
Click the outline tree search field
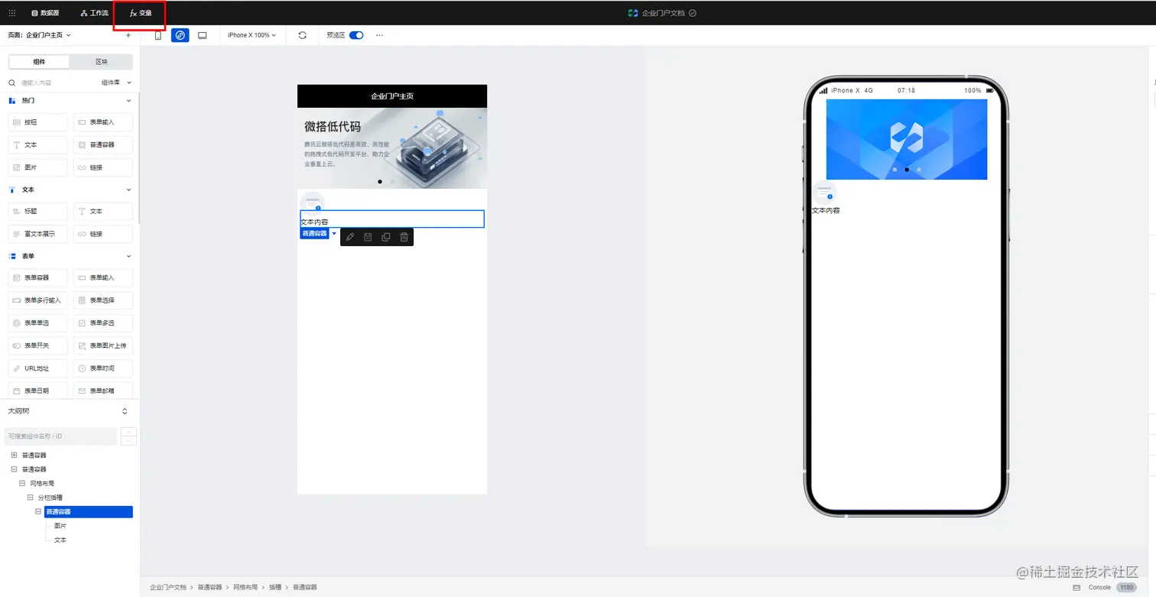(x=60, y=436)
